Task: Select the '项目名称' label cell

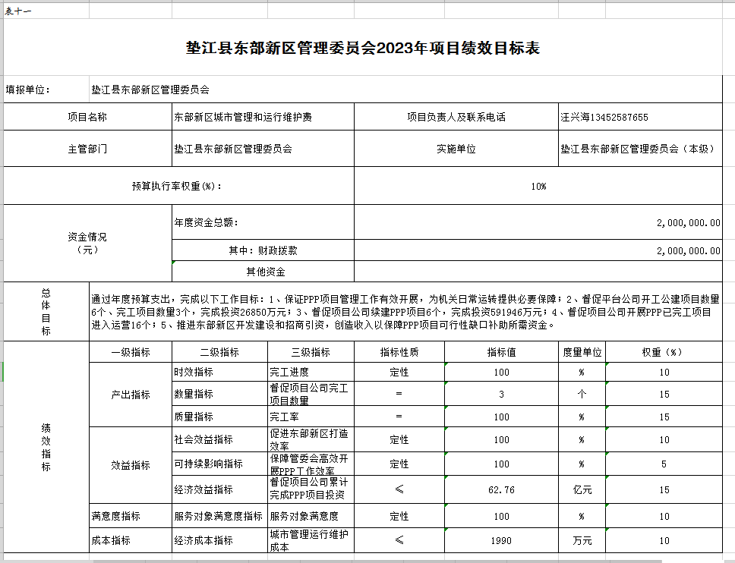Action: 87,117
